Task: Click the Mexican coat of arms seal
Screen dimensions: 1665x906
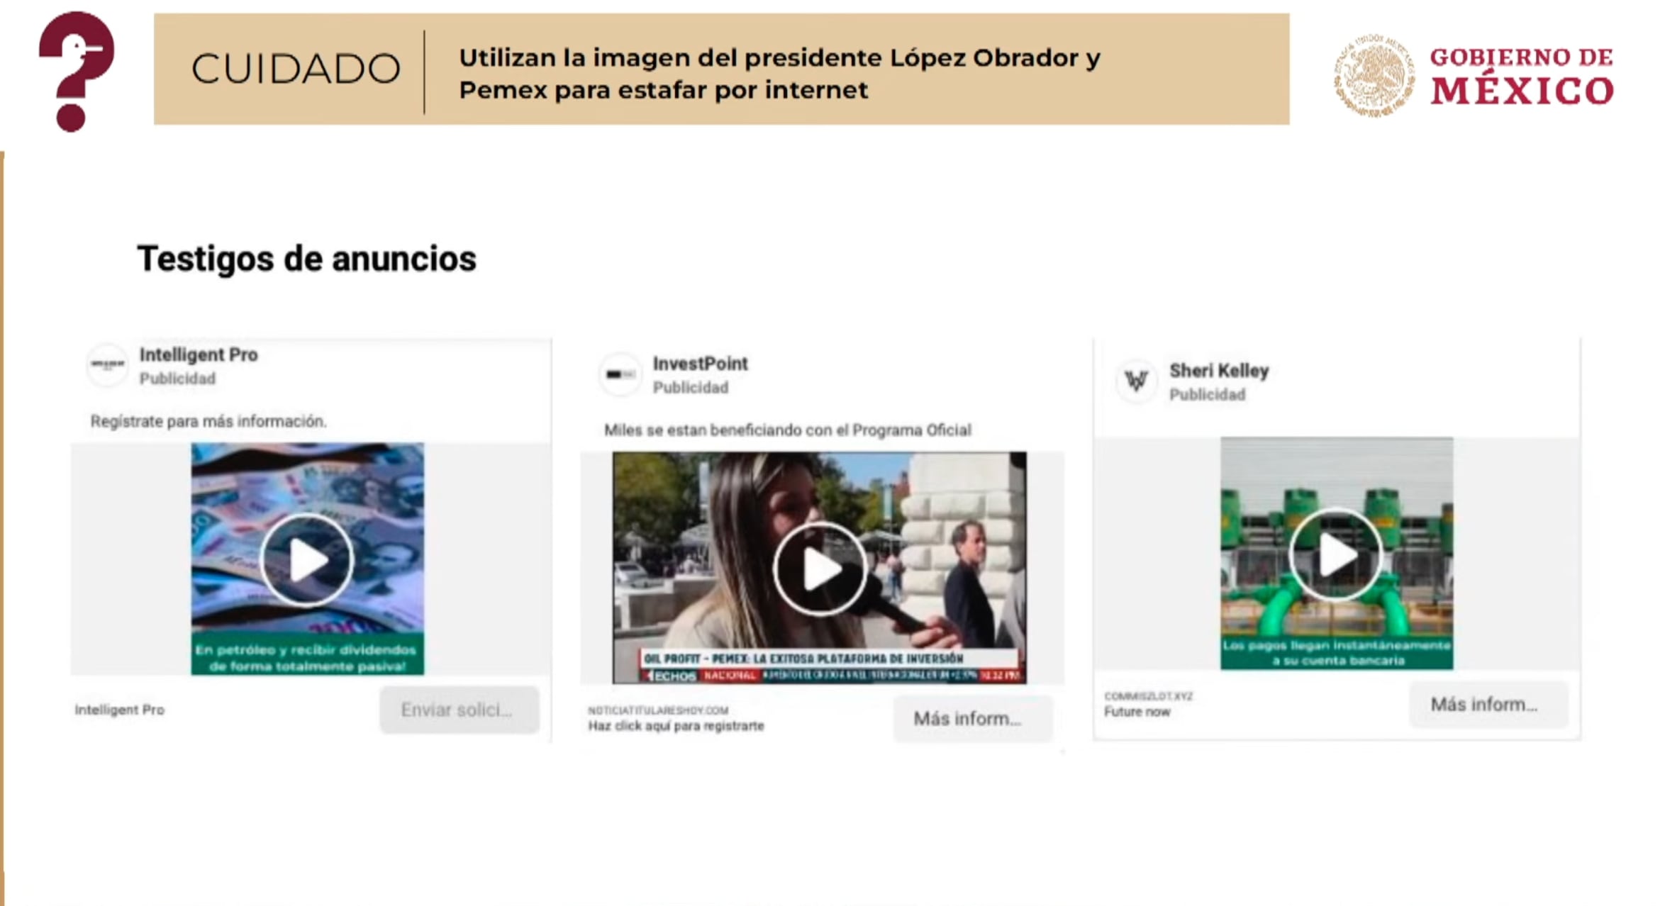Action: [x=1373, y=75]
